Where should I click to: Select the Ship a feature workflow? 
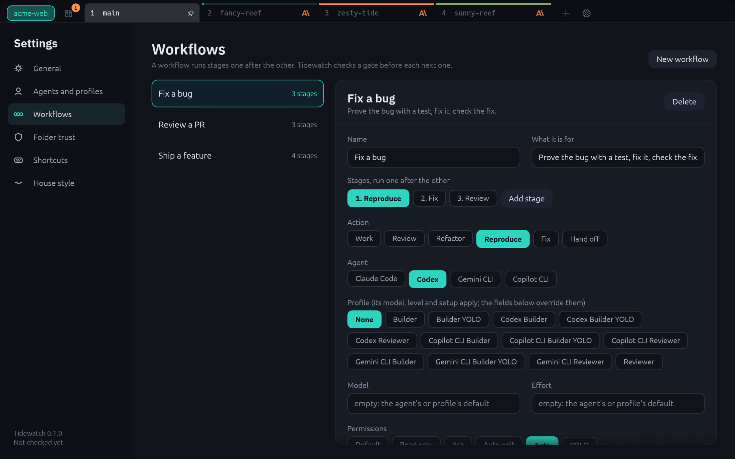coord(238,156)
